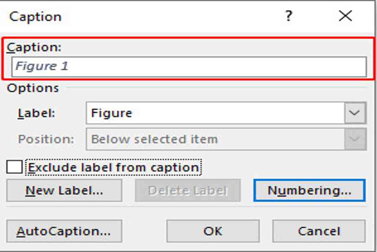The height and width of the screenshot is (252, 377).
Task: Click the Label: text beside the combo box
Action: click(x=36, y=113)
